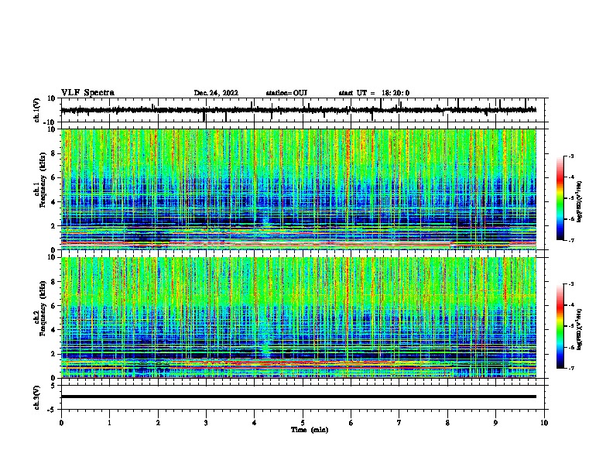Click the ch.1 voltage waveform trace
The width and height of the screenshot is (613, 474).
pyautogui.click(x=299, y=110)
